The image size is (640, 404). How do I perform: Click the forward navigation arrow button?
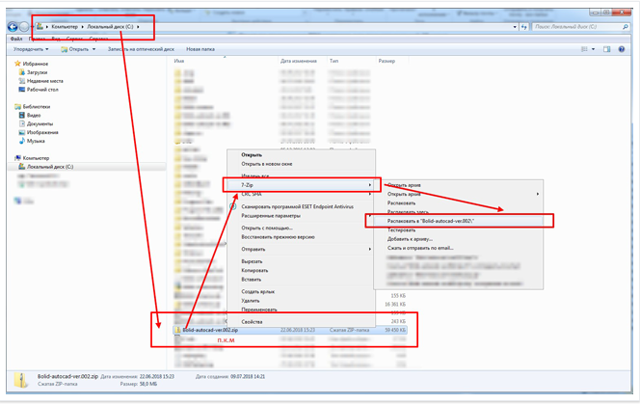(24, 27)
